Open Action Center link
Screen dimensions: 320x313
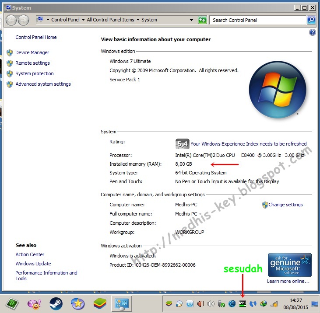tap(30, 254)
